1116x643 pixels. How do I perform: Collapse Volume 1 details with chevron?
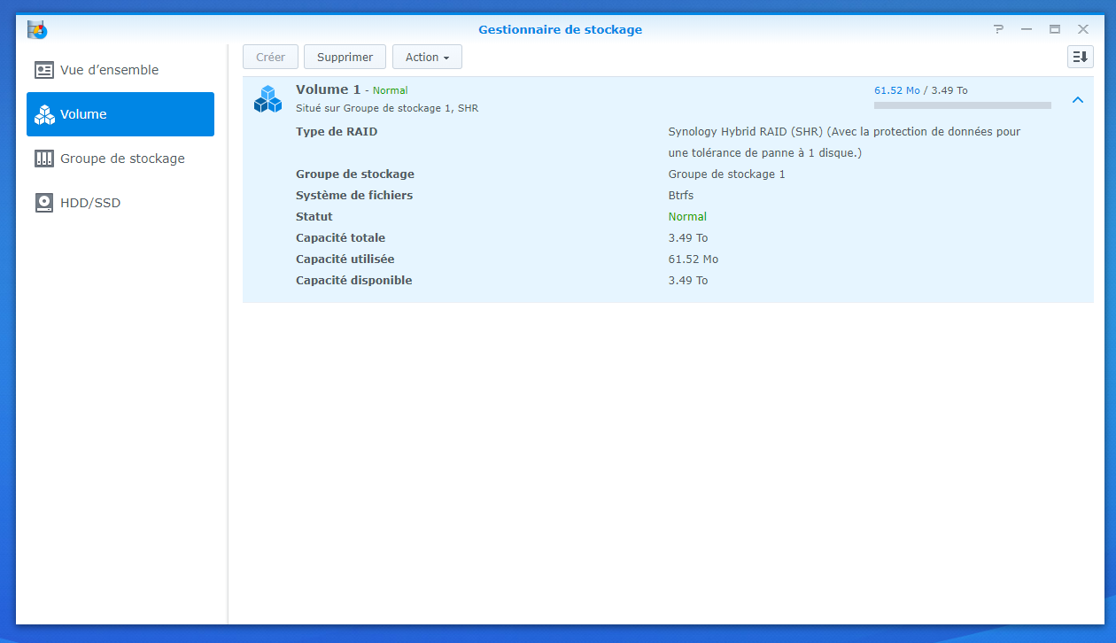click(1078, 100)
